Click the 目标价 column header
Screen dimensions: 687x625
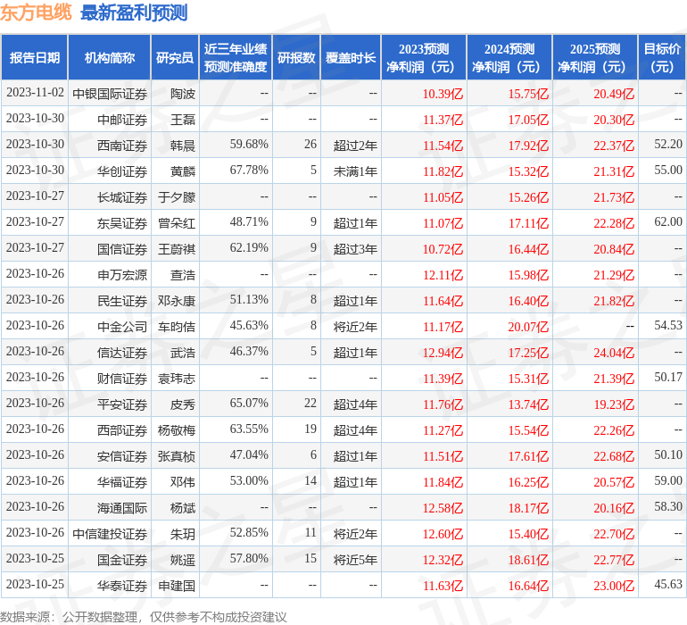[662, 57]
